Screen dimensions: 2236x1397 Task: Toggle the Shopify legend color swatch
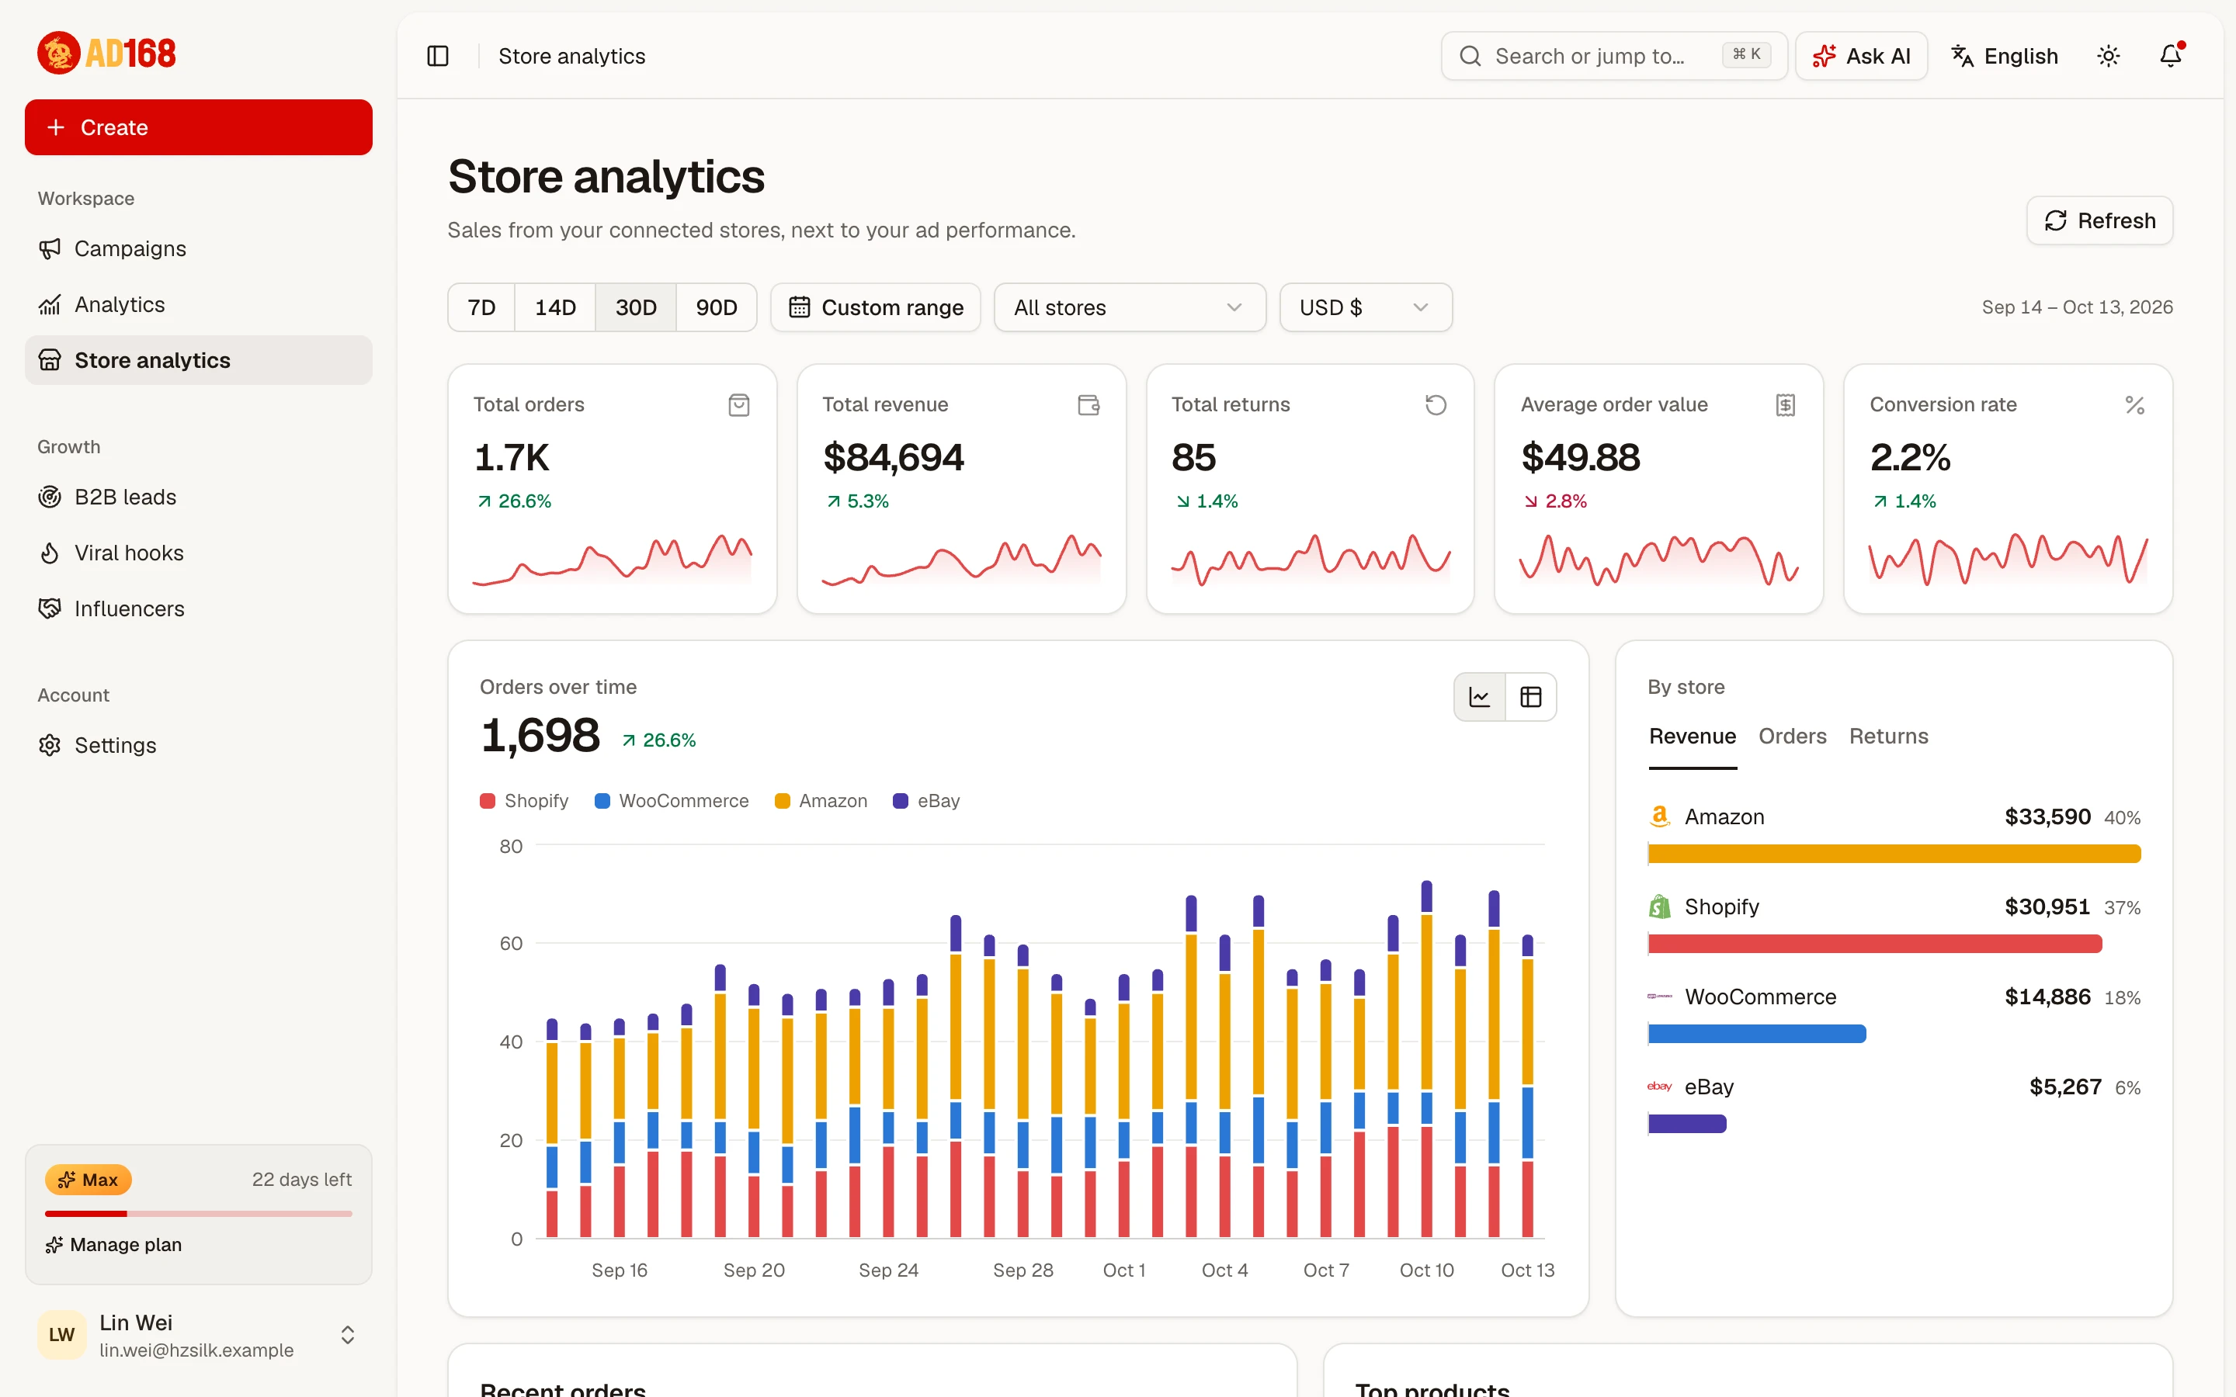pyautogui.click(x=487, y=801)
